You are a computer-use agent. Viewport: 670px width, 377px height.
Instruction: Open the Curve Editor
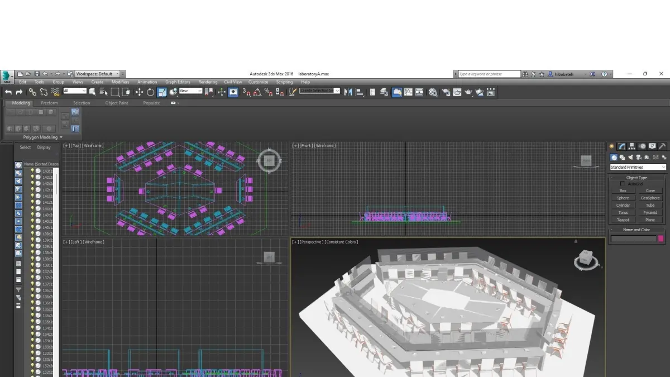[x=408, y=92]
